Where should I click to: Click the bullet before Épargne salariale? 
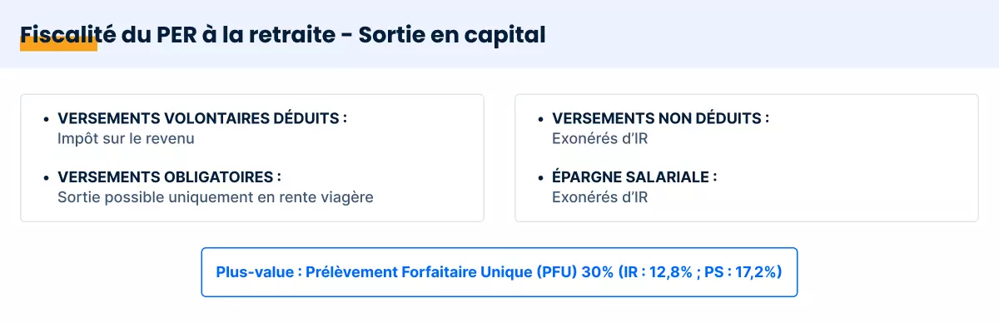point(539,178)
